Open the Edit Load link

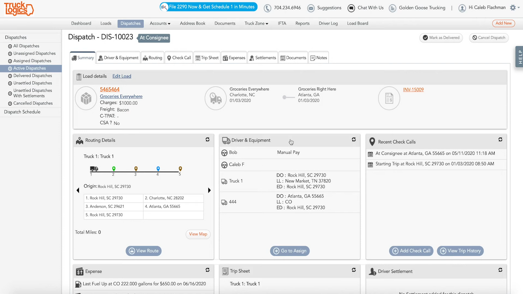pyautogui.click(x=122, y=76)
